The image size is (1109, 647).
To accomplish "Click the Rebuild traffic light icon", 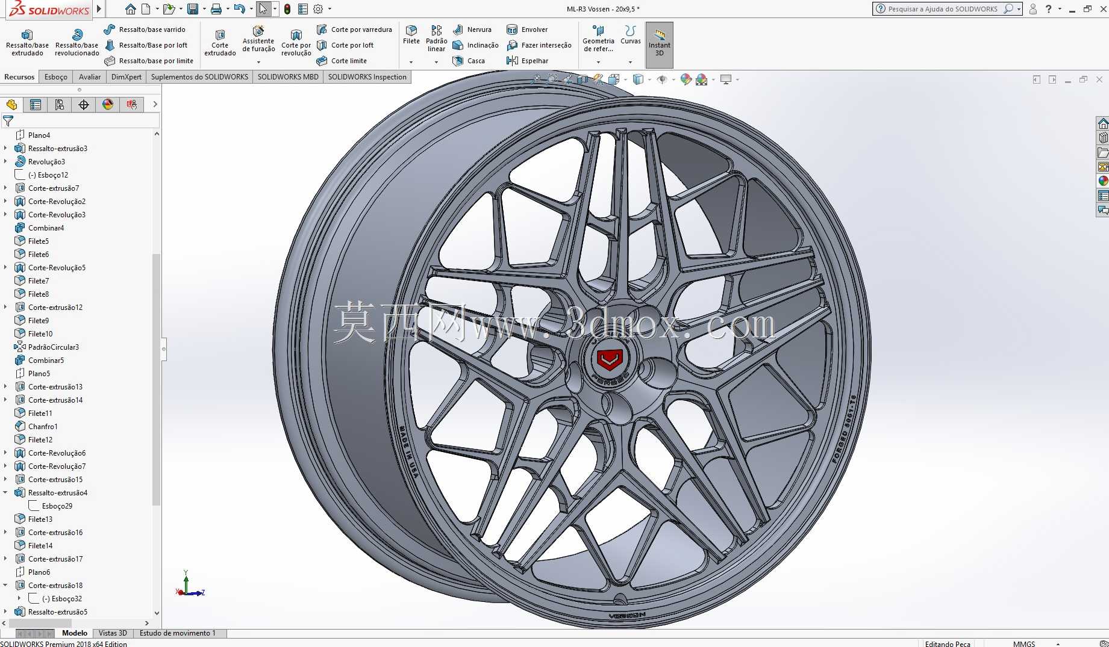I will tap(287, 9).
